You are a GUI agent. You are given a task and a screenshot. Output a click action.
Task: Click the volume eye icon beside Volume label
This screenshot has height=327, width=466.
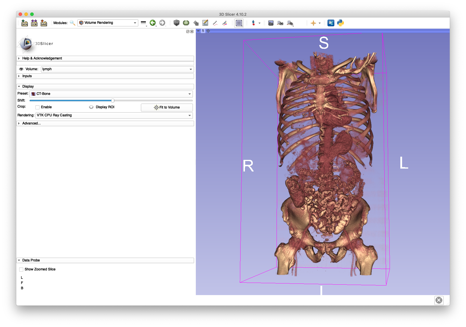21,69
